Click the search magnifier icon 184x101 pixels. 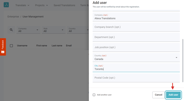[x=11, y=30]
